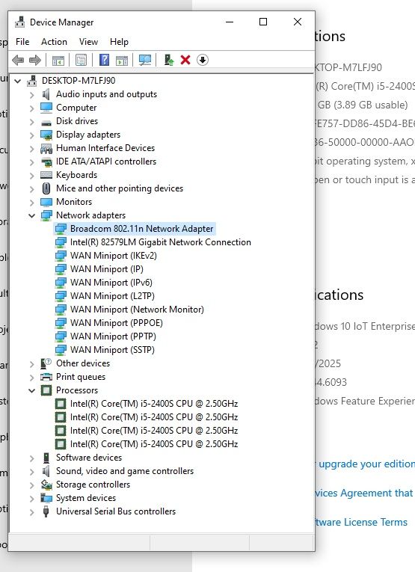The image size is (415, 572).
Task: Open the Software License Terms link in Settings
Action: (x=361, y=523)
